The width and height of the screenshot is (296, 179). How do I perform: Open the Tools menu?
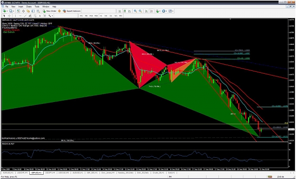click(37, 7)
